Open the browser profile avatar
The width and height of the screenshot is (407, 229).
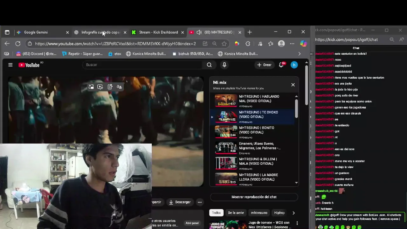281,44
